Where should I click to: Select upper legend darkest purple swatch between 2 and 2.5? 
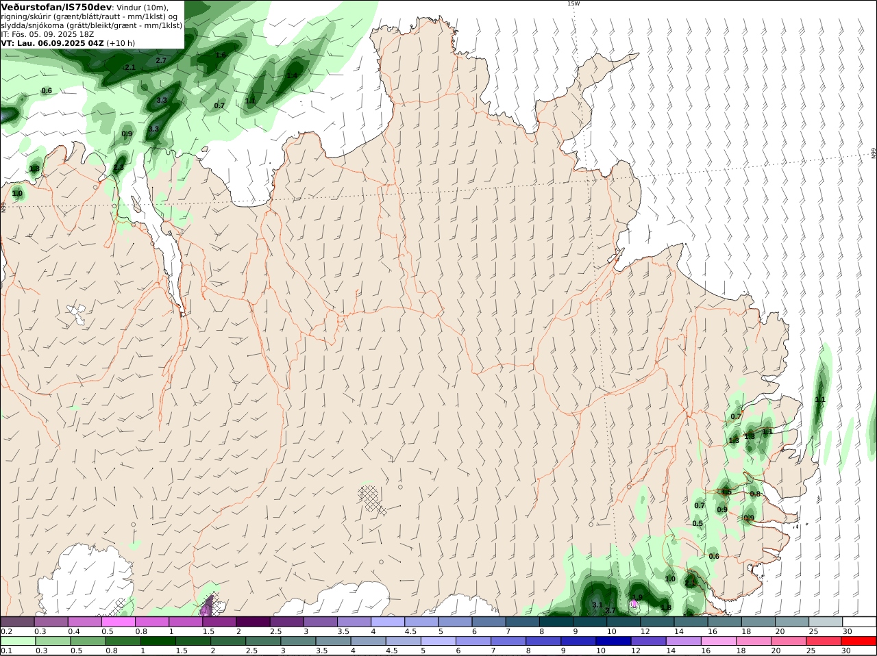pos(253,622)
